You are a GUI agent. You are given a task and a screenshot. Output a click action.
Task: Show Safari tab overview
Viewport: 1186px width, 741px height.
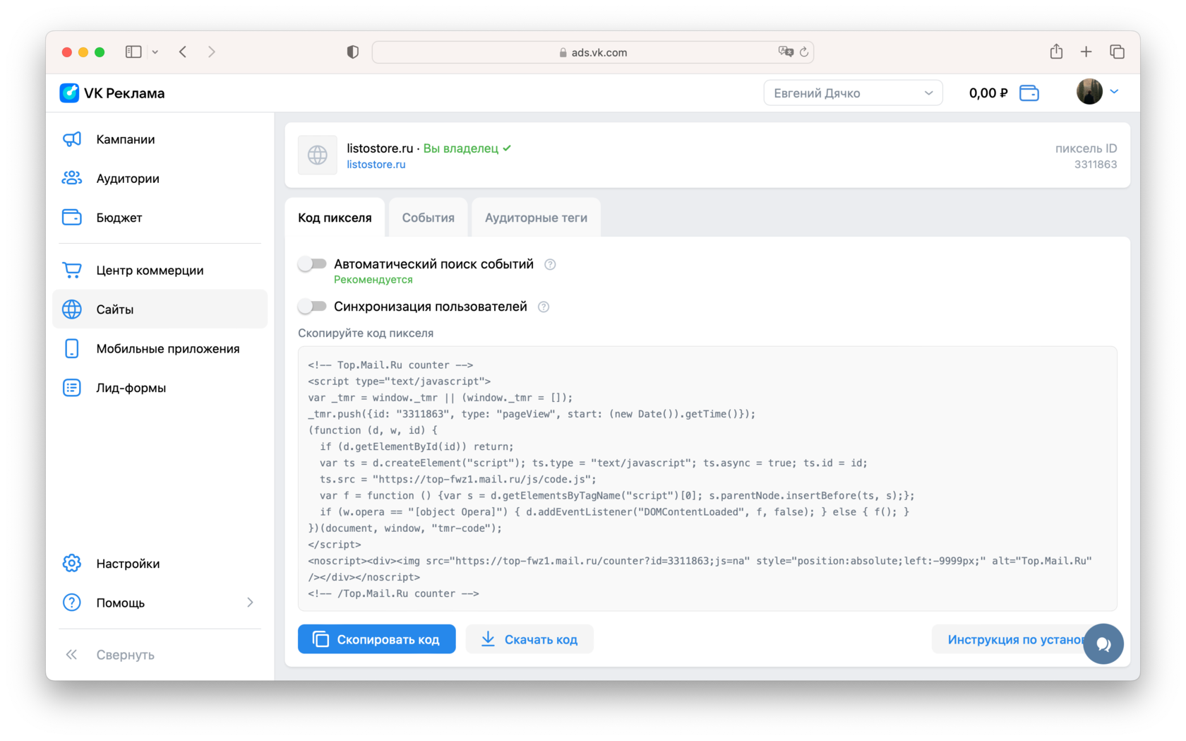[1117, 52]
